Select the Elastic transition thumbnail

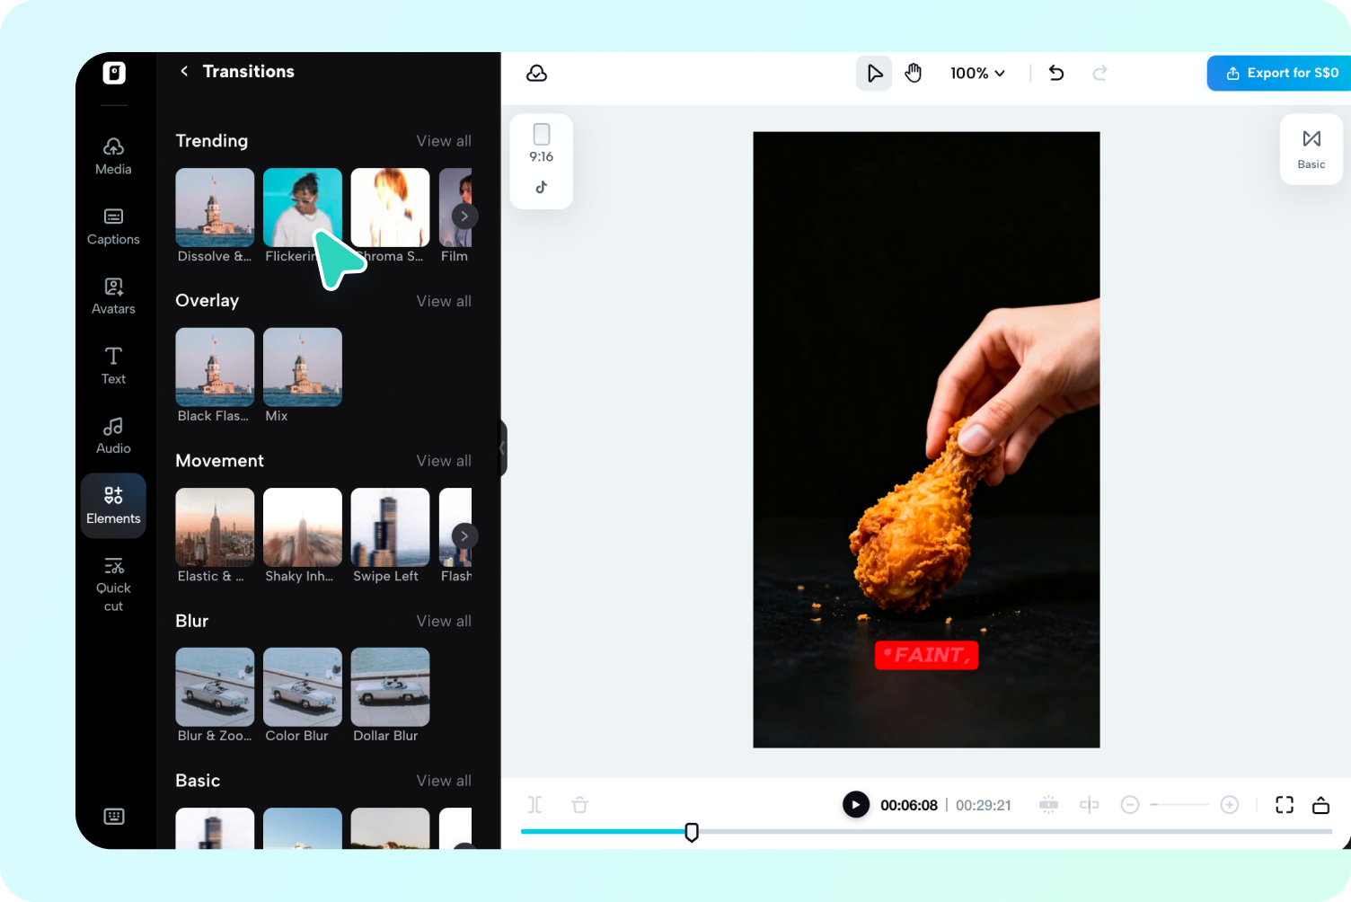215,527
